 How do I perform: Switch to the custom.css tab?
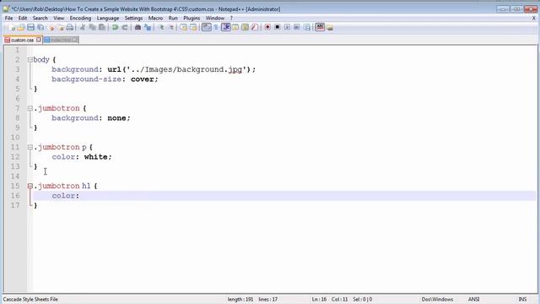pos(22,40)
